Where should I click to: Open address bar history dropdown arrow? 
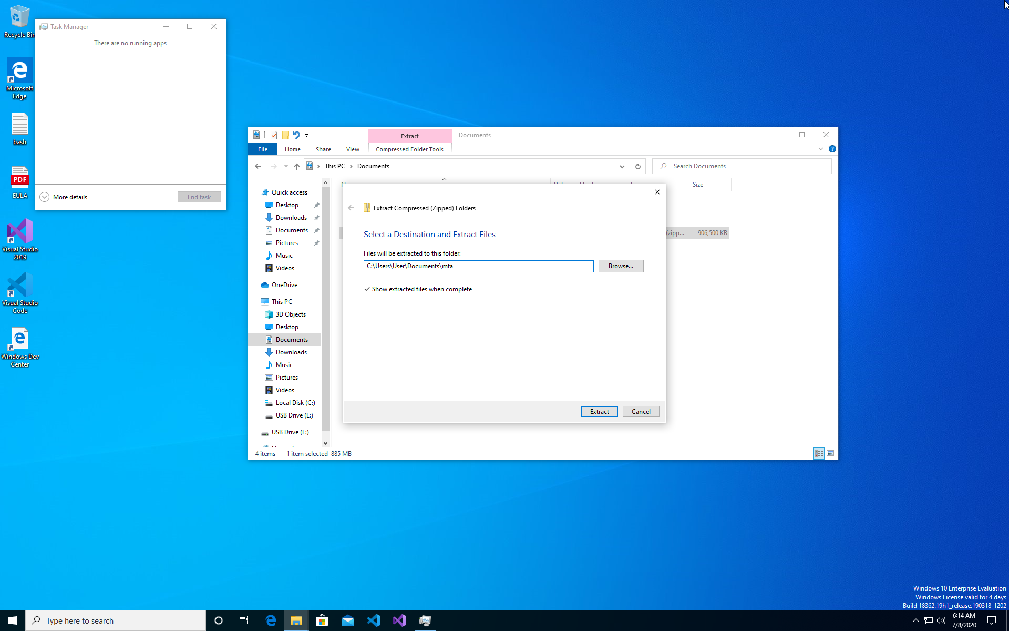click(622, 166)
